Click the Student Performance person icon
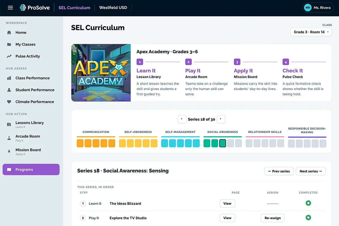This screenshot has height=226, width=339. click(9, 90)
